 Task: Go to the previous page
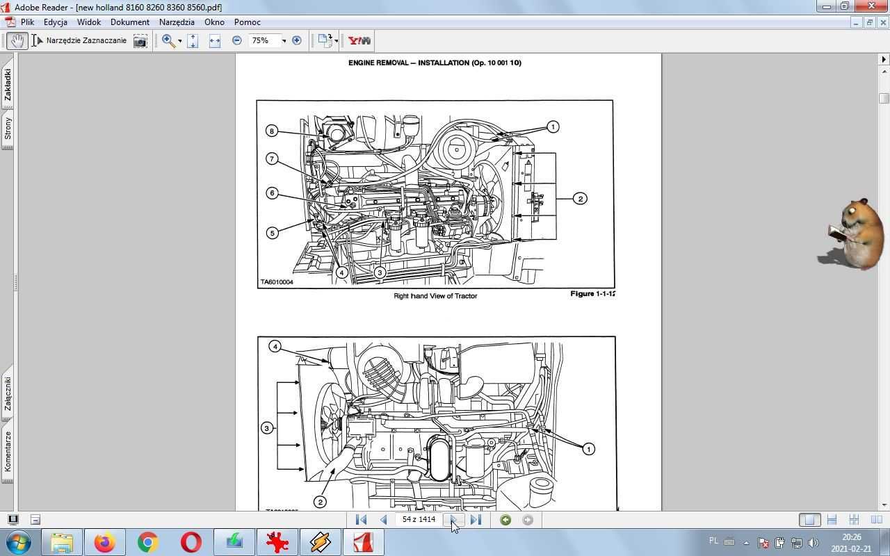383,519
